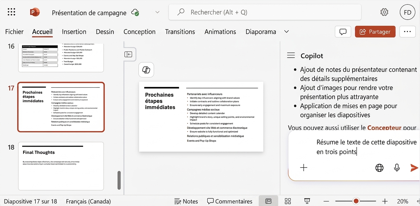Activate the microphone input
This screenshot has width=420, height=206.
(397, 168)
